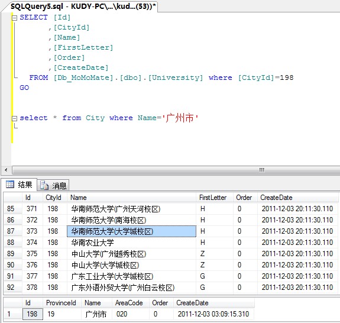Viewport: 340px width, 323px height.
Task: Collapse the SELECT [Id] query block
Action: 14,18
